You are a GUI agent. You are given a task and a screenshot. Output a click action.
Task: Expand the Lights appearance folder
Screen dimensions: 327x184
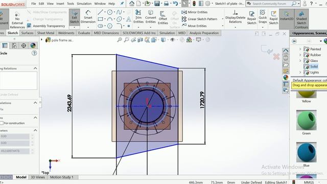click(x=300, y=72)
